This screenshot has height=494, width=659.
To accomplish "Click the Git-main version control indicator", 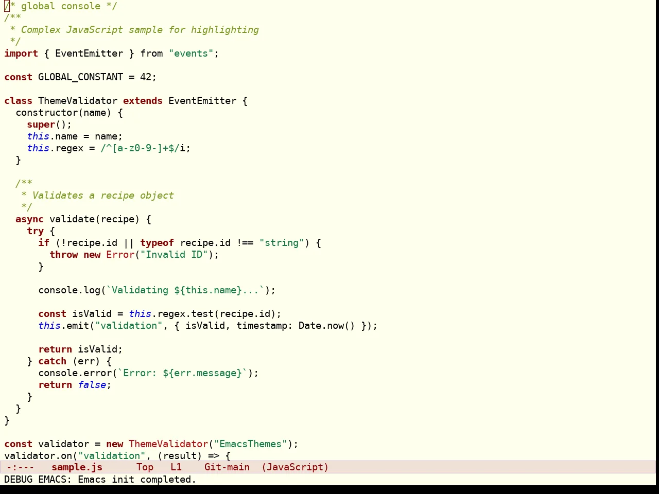I will click(227, 467).
